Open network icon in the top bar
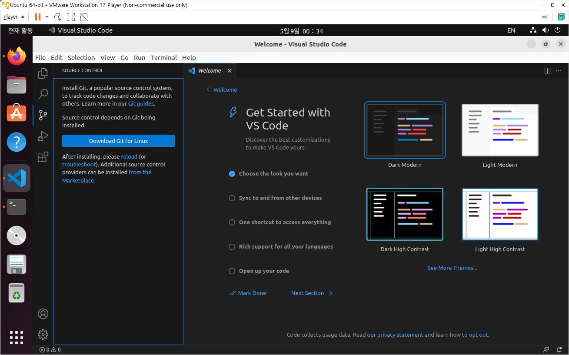Viewport: 569px width, 355px height. (533, 30)
